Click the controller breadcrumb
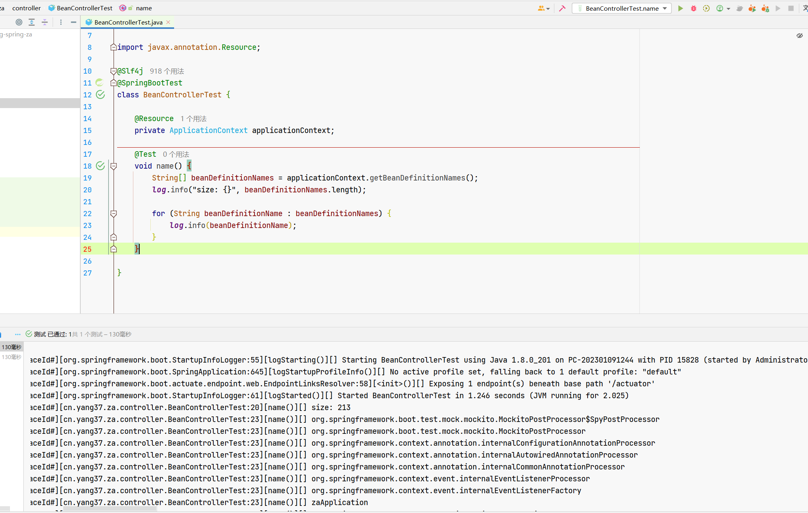This screenshot has width=808, height=513. (26, 8)
